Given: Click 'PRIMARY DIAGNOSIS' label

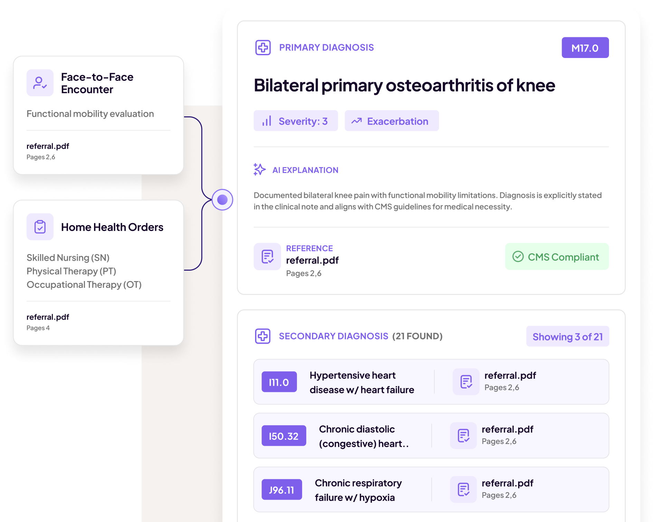Looking at the screenshot, I should [x=327, y=48].
